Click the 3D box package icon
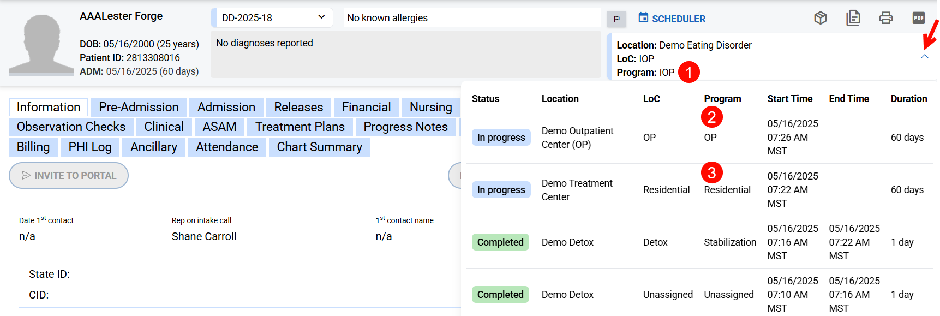This screenshot has width=940, height=316. tap(820, 18)
